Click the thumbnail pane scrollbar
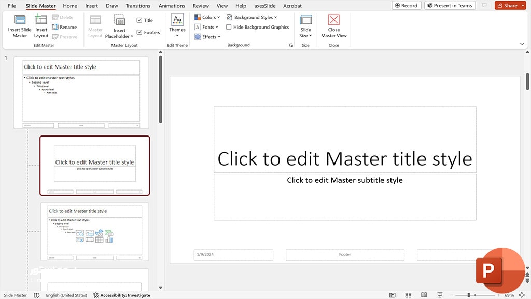This screenshot has height=299, width=531. click(x=161, y=89)
